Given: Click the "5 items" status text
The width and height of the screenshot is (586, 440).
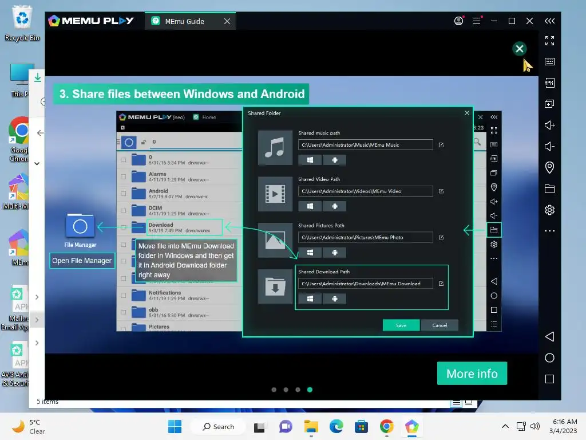Looking at the screenshot, I should (x=47, y=402).
